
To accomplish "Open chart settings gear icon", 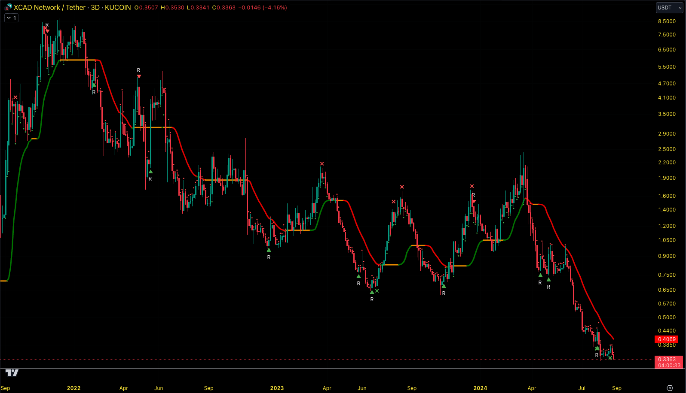I will point(670,388).
